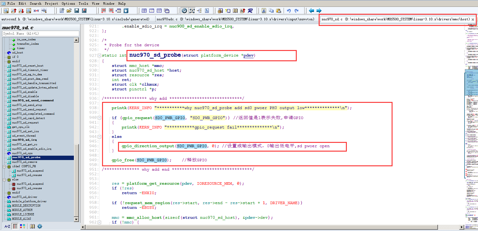This screenshot has height=231, width=478.
Task: Collapse the gpio_request if-block at line 940
Action: (x=99, y=118)
